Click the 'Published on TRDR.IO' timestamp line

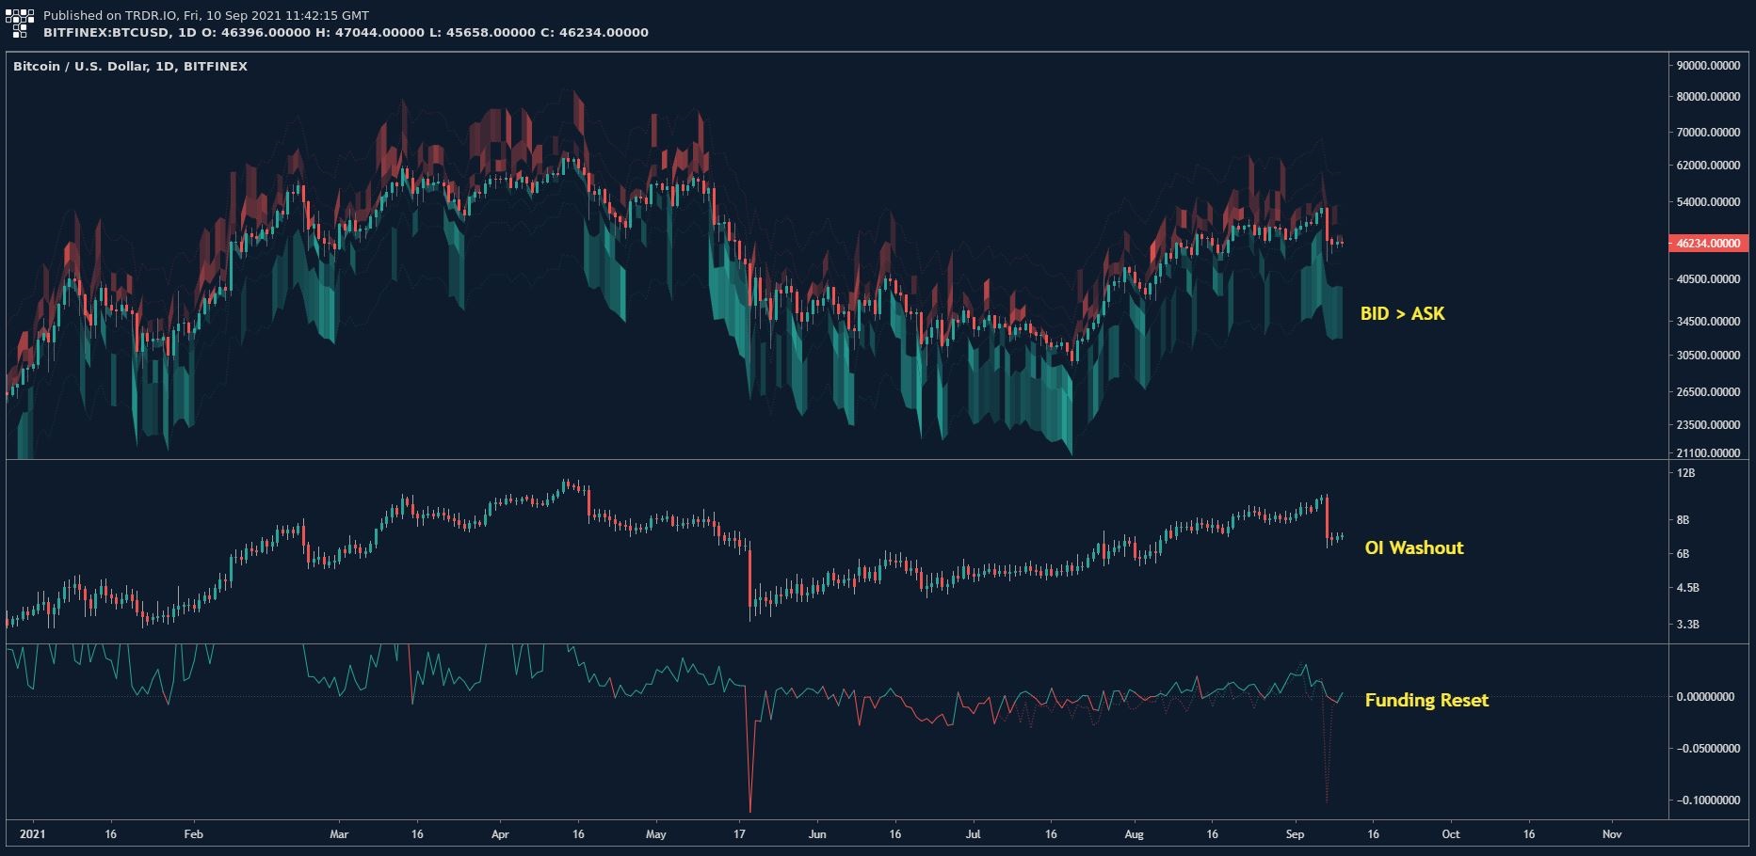coord(206,15)
